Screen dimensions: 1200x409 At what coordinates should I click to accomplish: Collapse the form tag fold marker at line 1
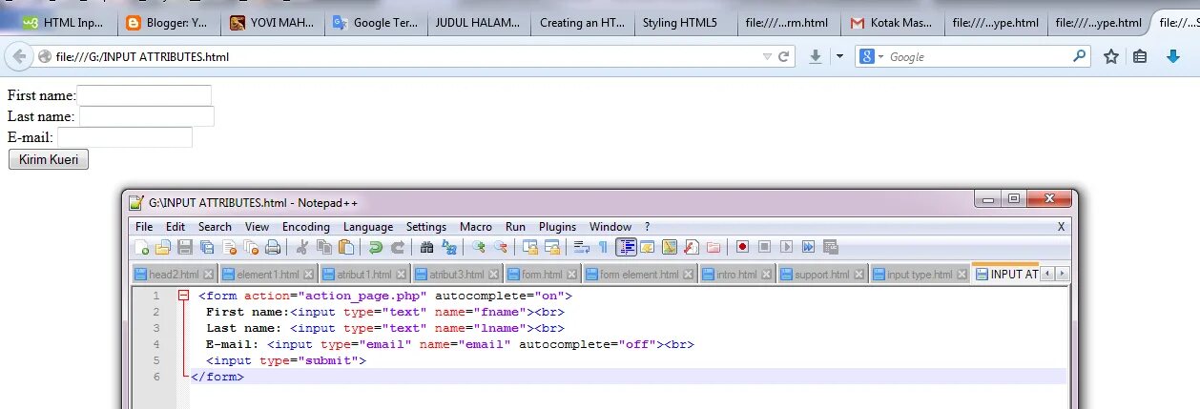(x=183, y=297)
